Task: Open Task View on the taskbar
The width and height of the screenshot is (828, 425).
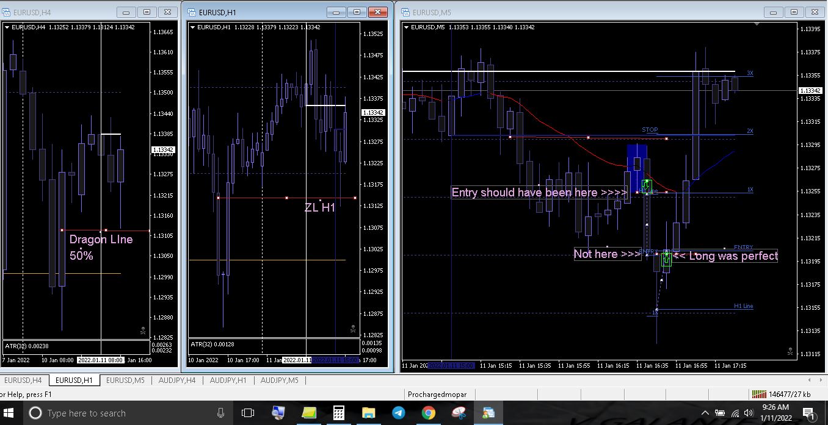Action: click(248, 413)
